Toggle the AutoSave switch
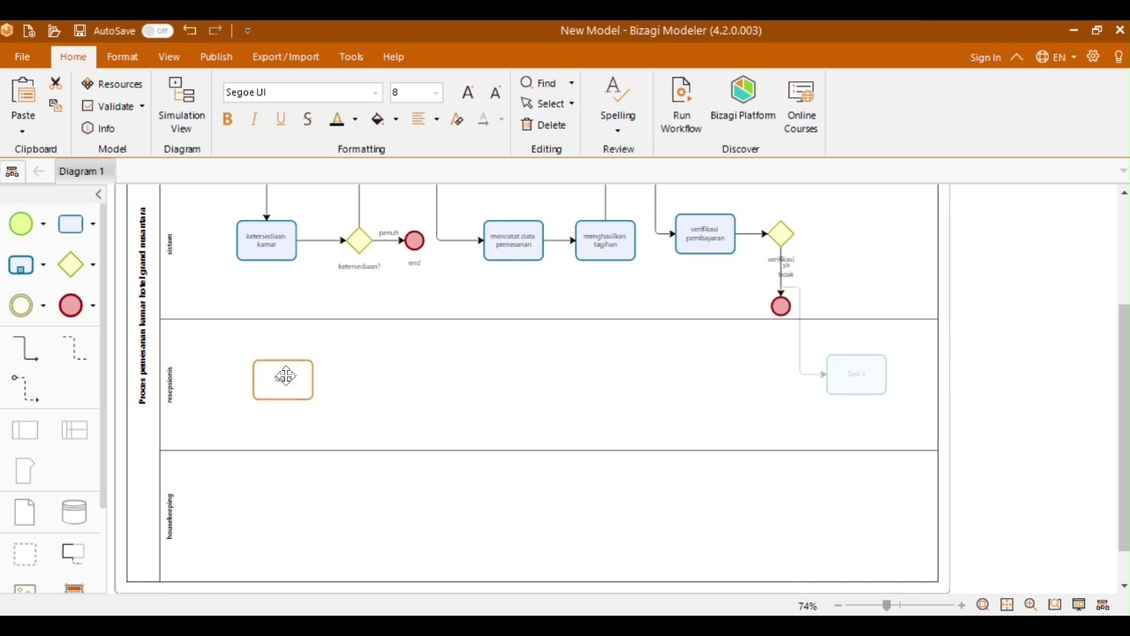1130x636 pixels. pos(157,31)
